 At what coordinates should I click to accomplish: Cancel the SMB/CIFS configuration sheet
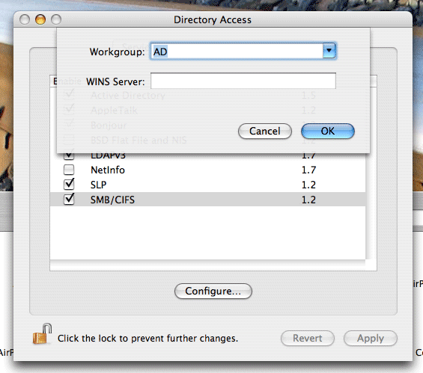(264, 131)
